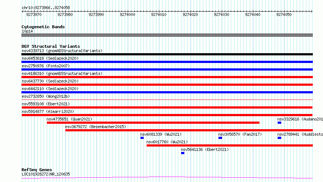This screenshot has height=182, width=323.
Task: Click the 10p14 band label
Action: (x=27, y=31)
